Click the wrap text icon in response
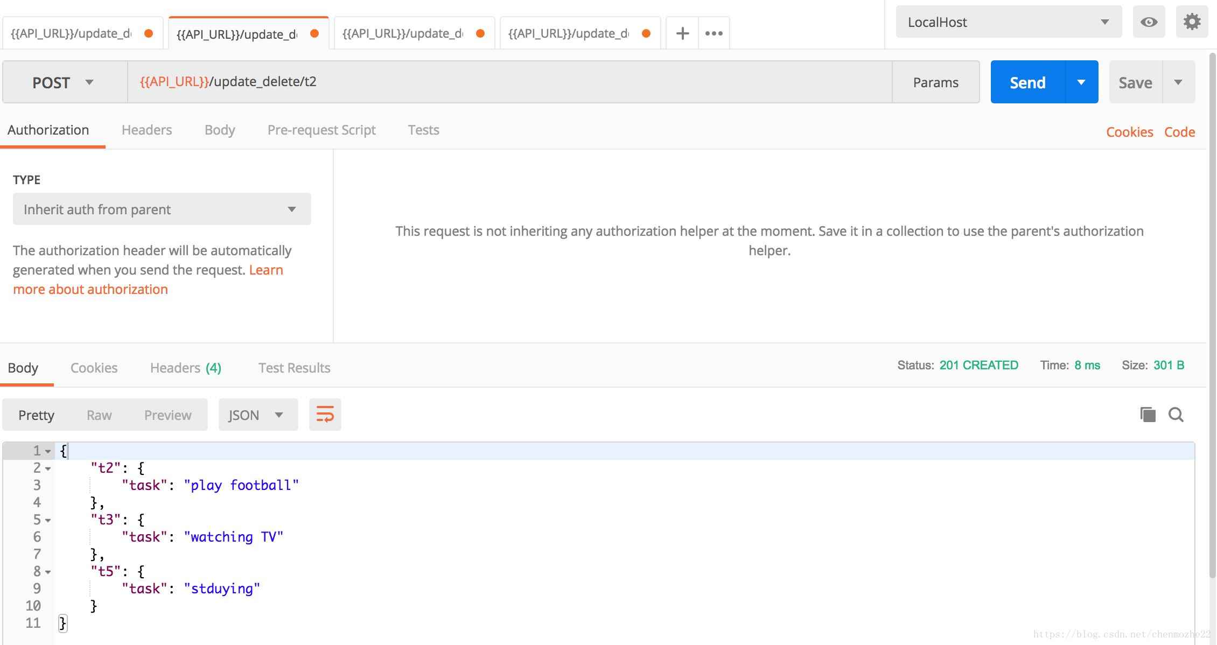 coord(325,414)
